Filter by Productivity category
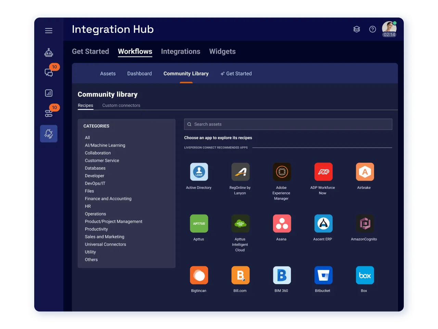438x329 pixels. 96,229
